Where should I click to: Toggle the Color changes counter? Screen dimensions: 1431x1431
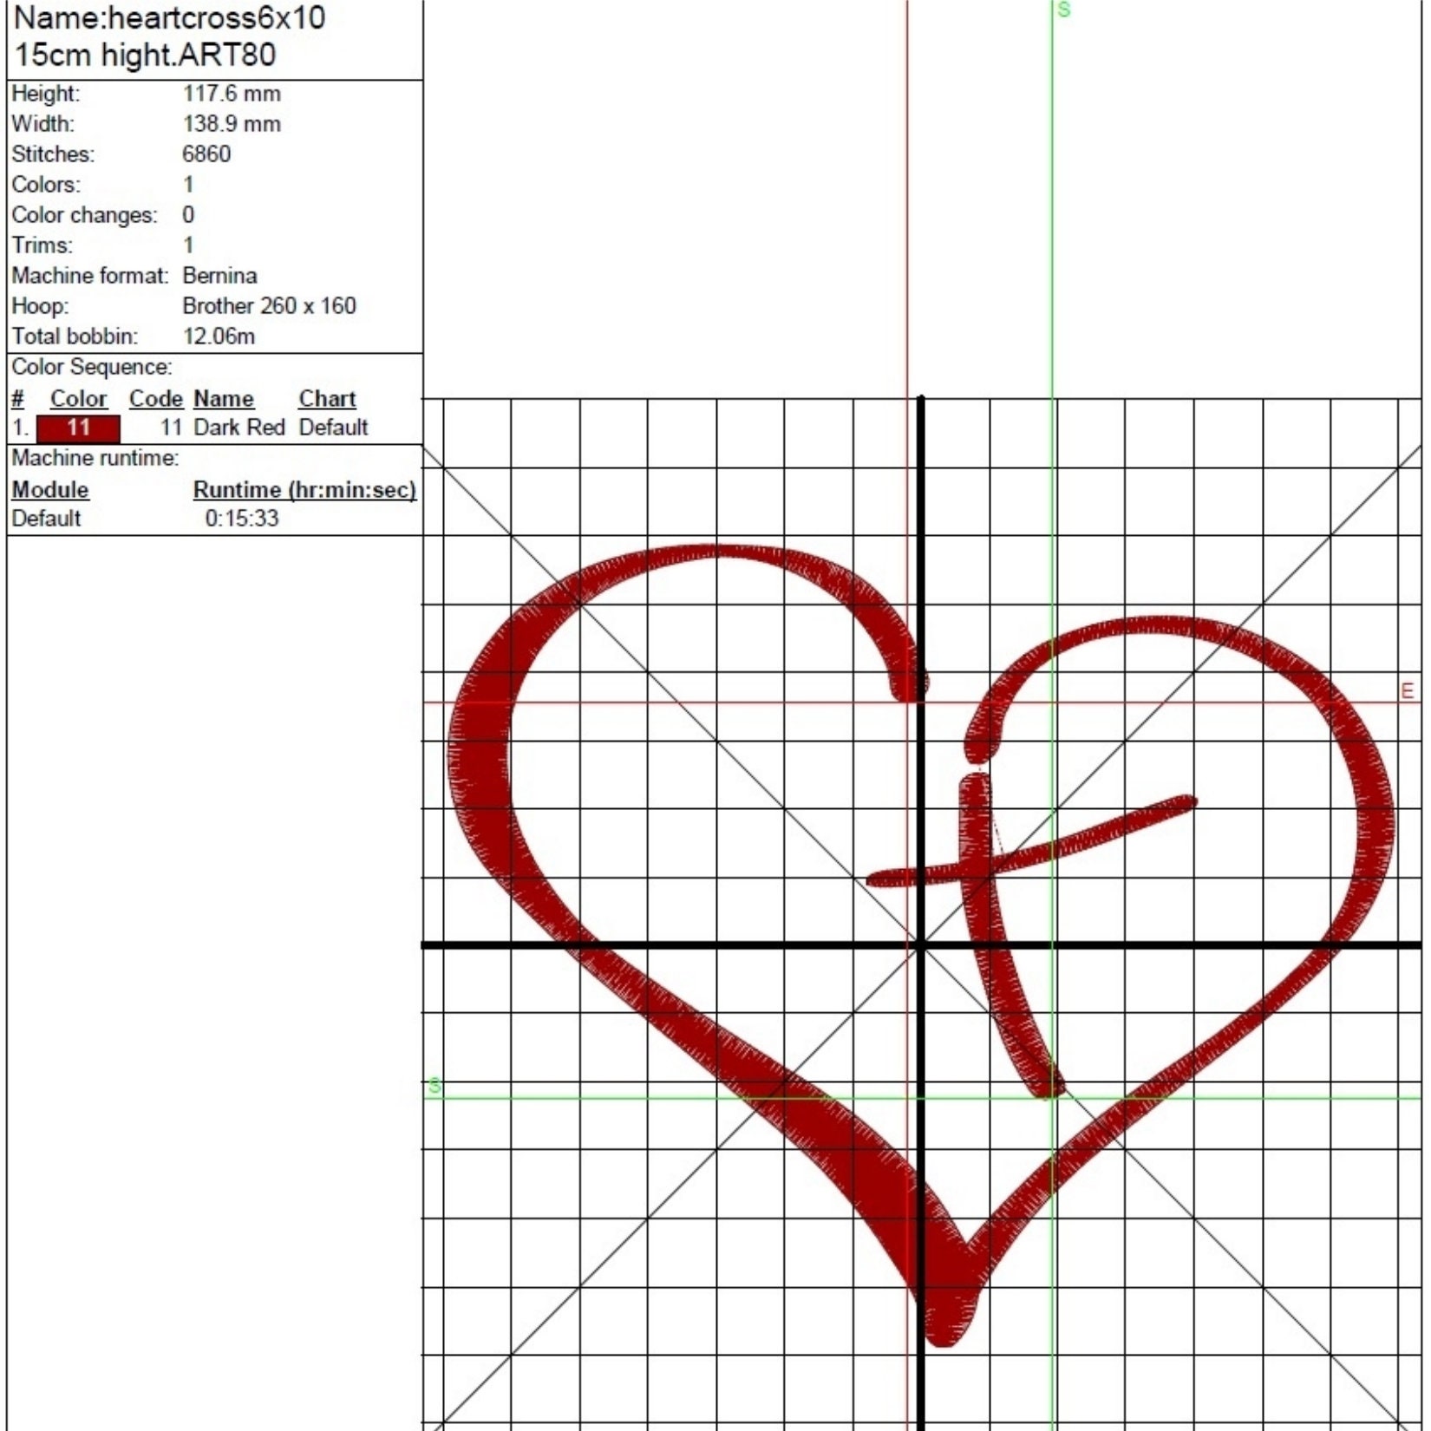click(x=187, y=215)
